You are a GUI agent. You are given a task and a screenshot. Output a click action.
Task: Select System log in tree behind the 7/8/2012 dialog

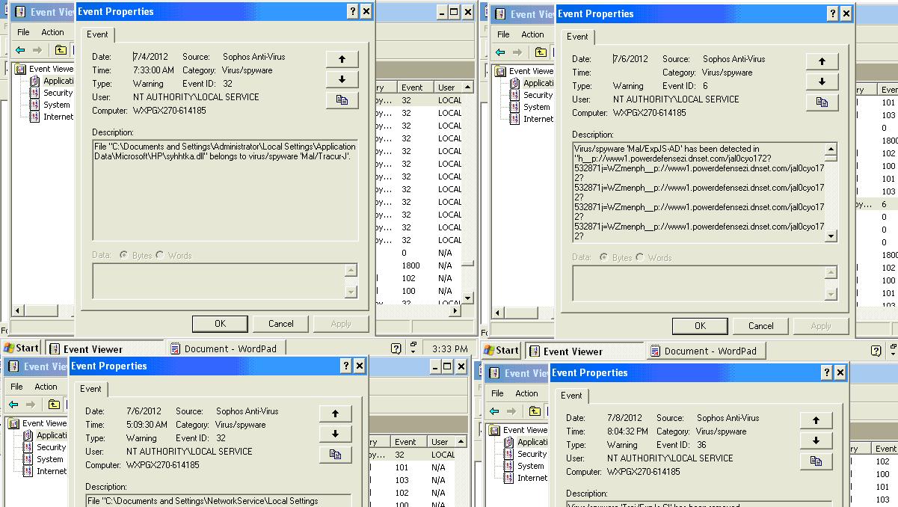(x=524, y=466)
